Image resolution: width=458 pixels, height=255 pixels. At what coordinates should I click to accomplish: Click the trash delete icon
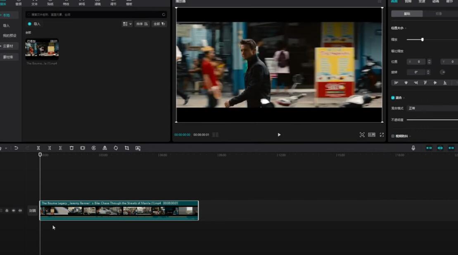pos(71,148)
